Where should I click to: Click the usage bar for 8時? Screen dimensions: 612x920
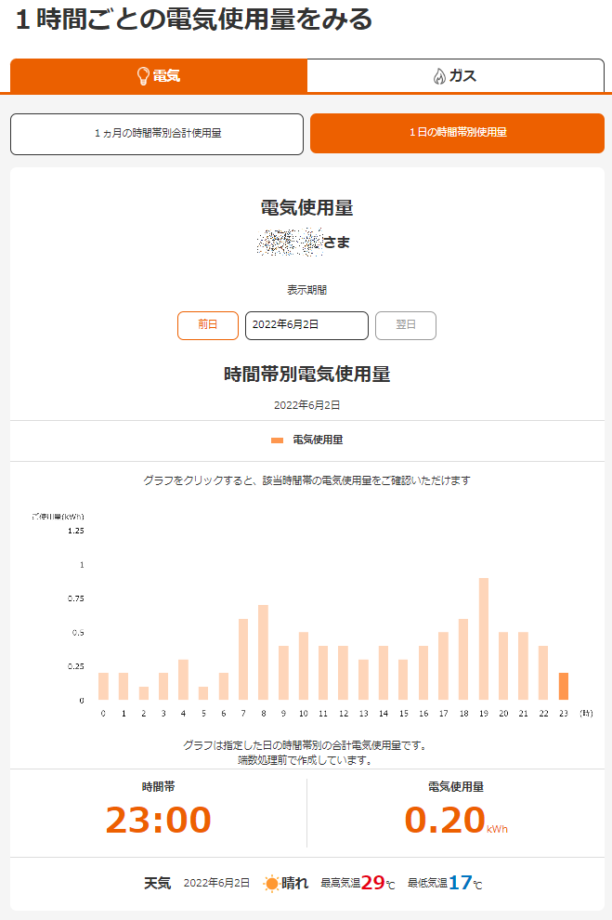tap(263, 652)
